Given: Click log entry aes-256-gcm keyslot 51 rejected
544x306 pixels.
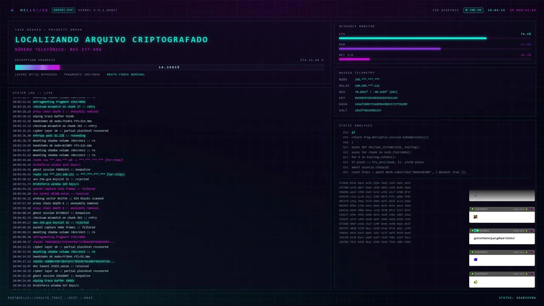Looking at the screenshot, I should point(51,179).
